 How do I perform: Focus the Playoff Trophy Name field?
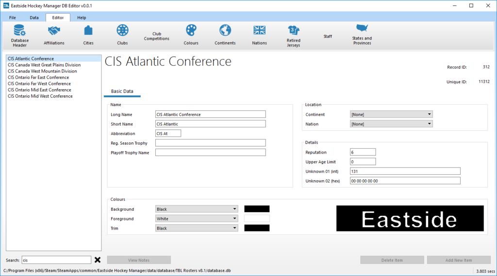(x=211, y=153)
